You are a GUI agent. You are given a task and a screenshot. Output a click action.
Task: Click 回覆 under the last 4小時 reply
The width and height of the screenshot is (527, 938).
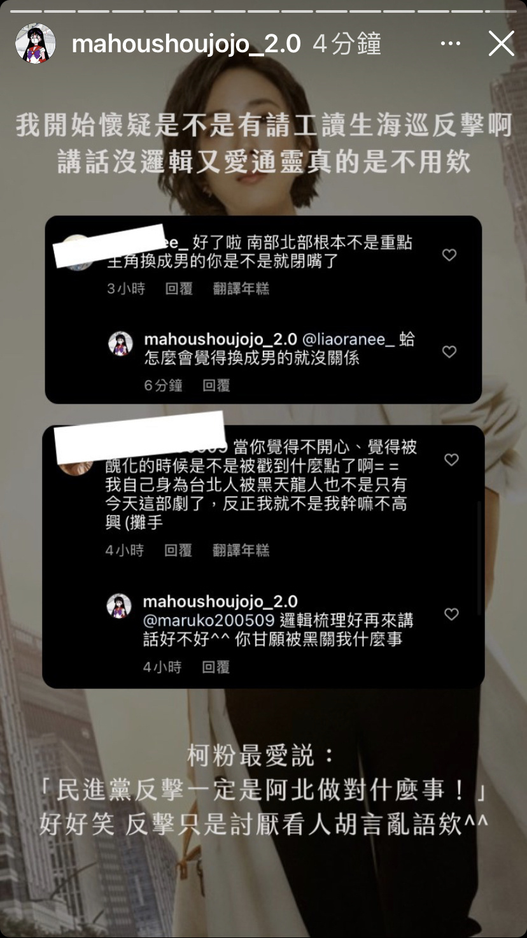tap(216, 667)
